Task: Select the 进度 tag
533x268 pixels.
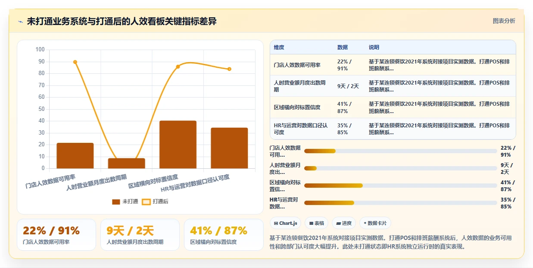Action: coord(344,223)
